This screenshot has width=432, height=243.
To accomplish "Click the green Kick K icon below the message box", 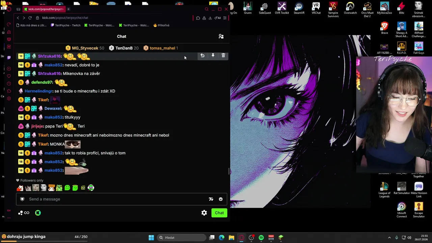I will click(x=38, y=213).
